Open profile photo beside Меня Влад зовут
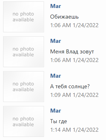This screenshot has width=106, height=140. coord(23,52)
